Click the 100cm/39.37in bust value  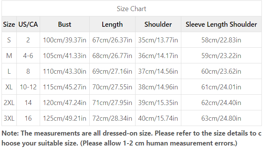pos(65,40)
